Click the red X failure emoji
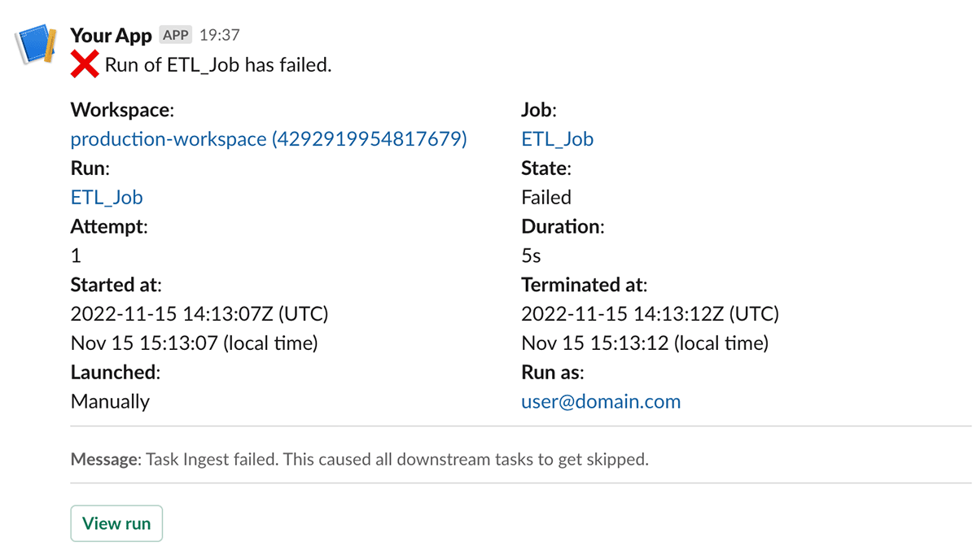Screen dimensions: 977x555 coord(85,64)
